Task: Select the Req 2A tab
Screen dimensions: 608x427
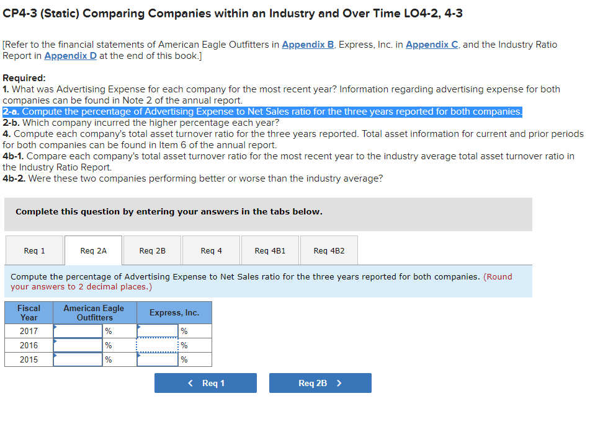Action: (x=92, y=250)
